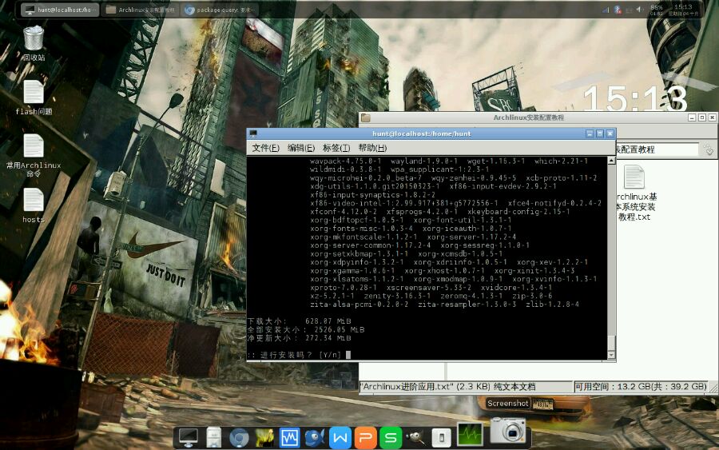This screenshot has height=450, width=719.
Task: Click the terminal scrollbar thumb
Action: tap(611, 342)
